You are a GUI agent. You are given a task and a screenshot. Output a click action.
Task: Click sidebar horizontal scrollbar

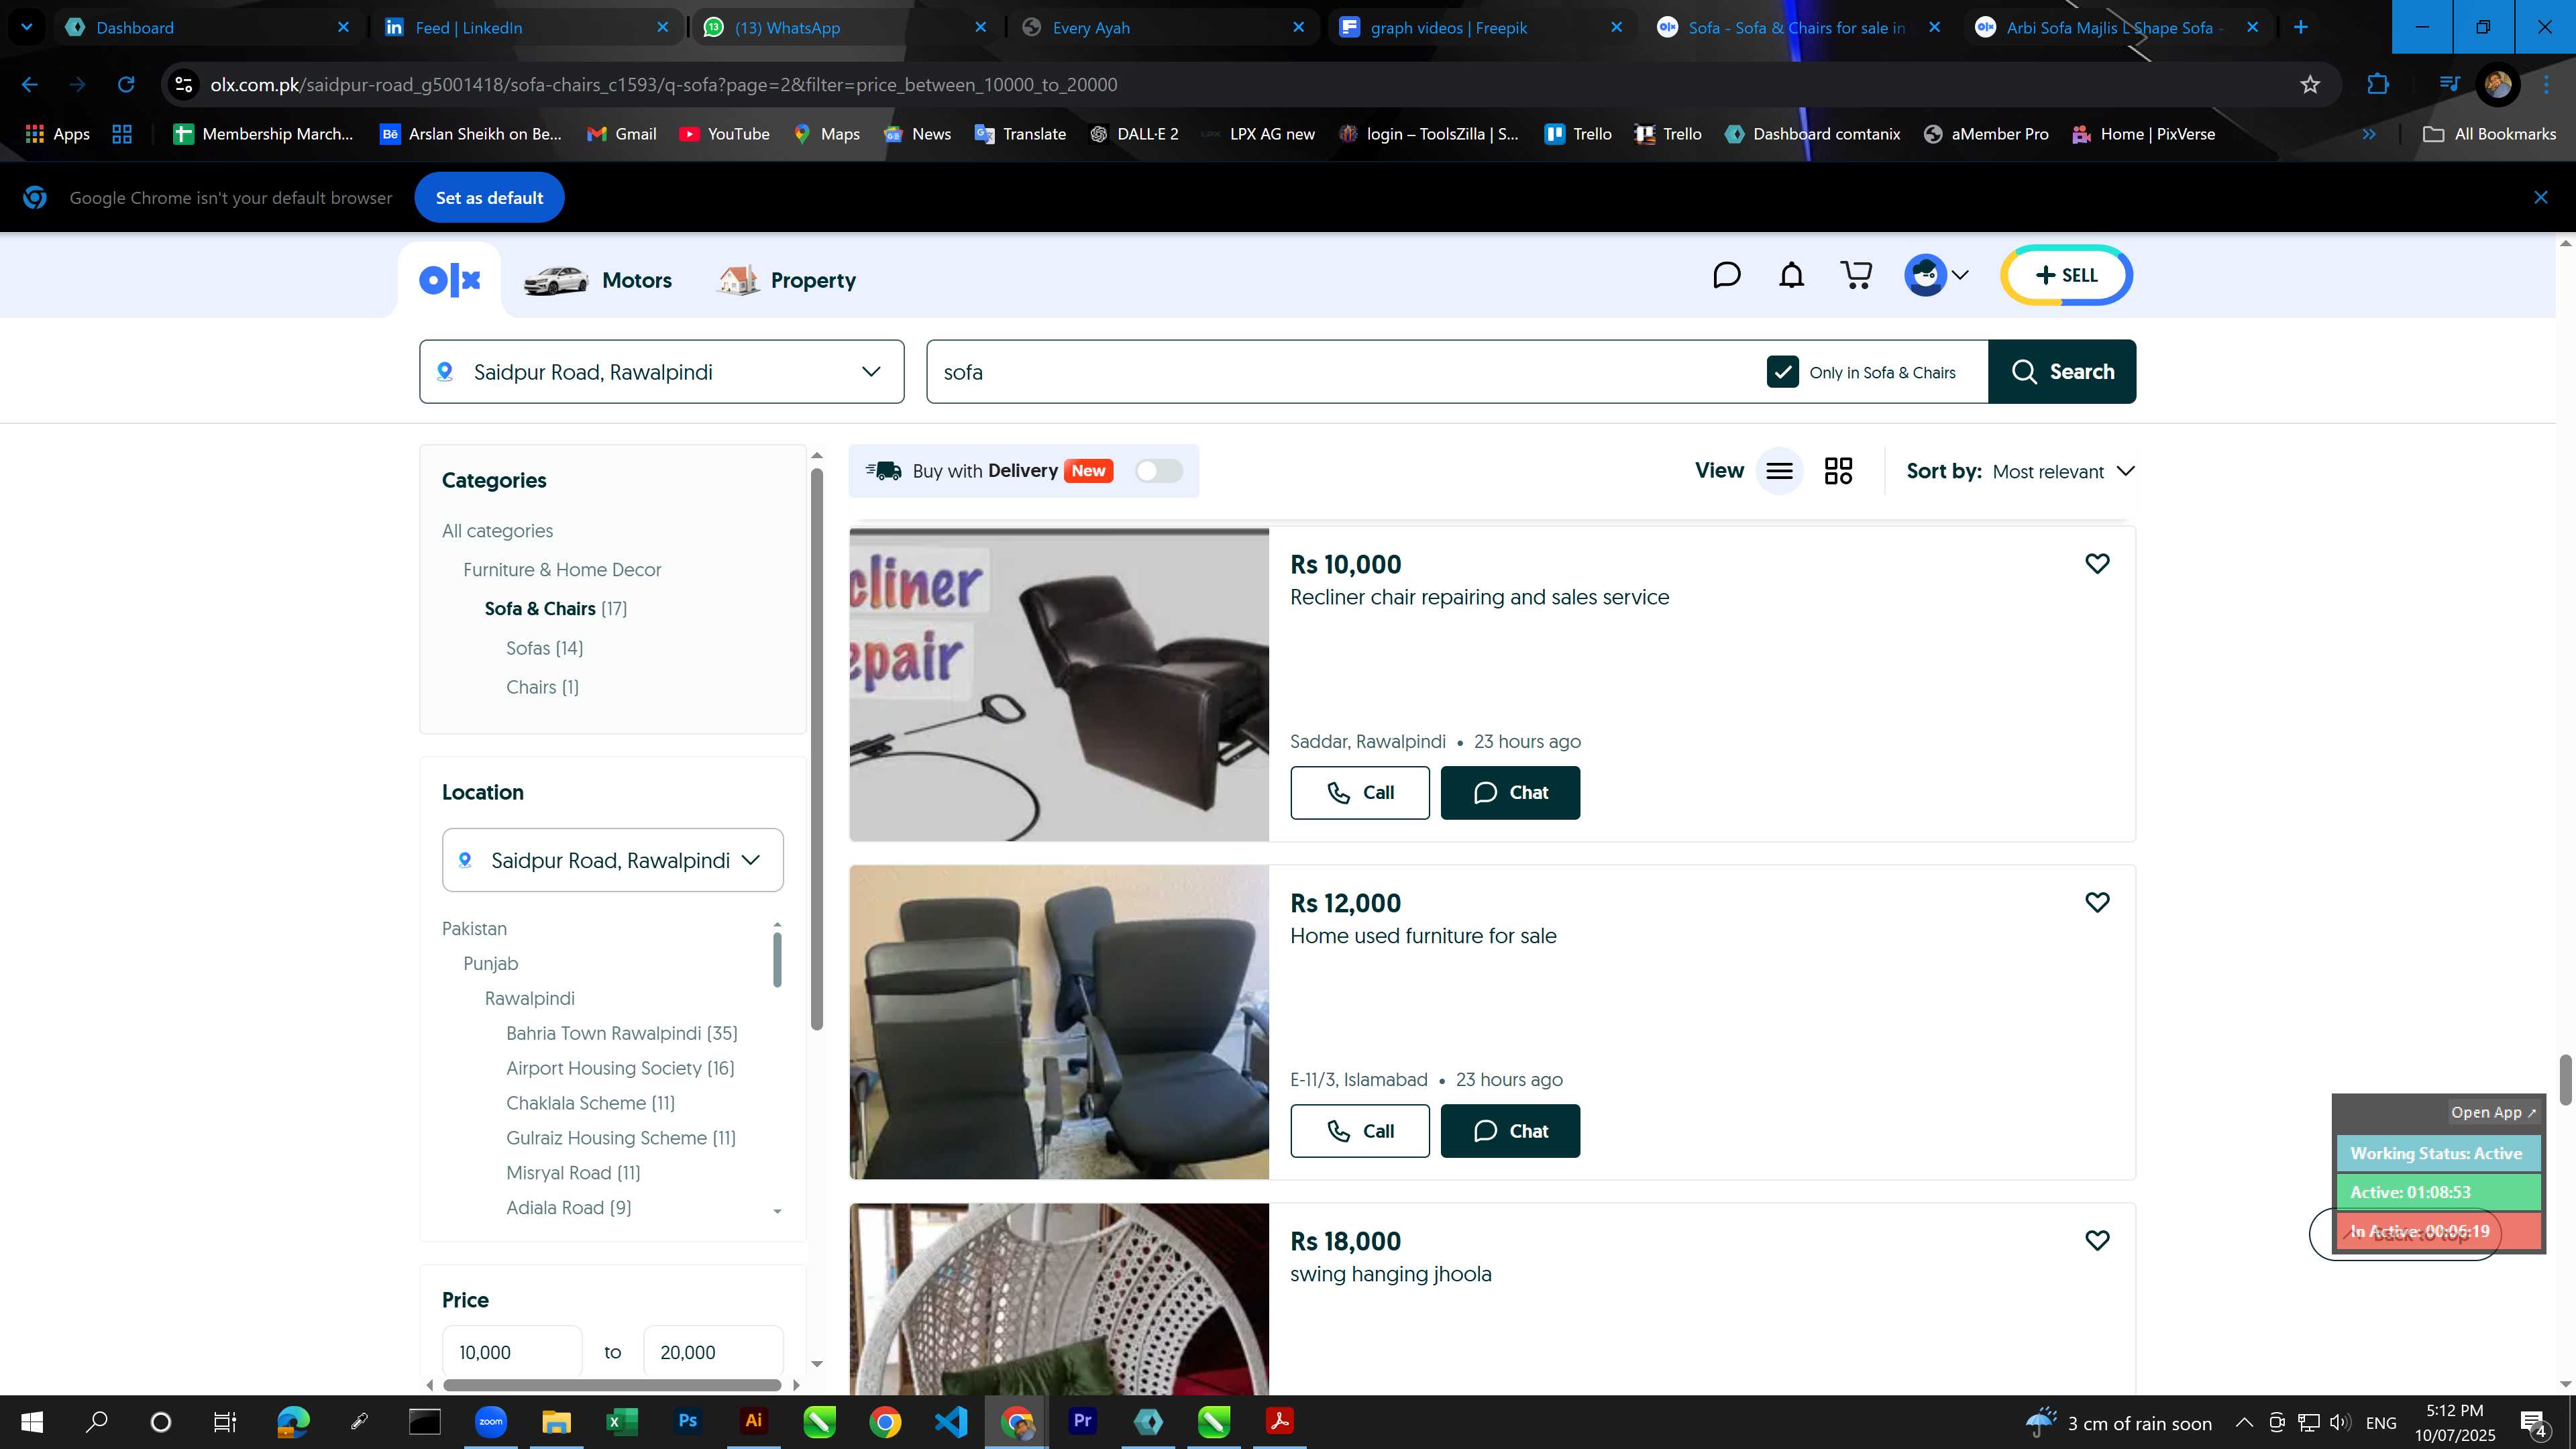pos(612,1385)
